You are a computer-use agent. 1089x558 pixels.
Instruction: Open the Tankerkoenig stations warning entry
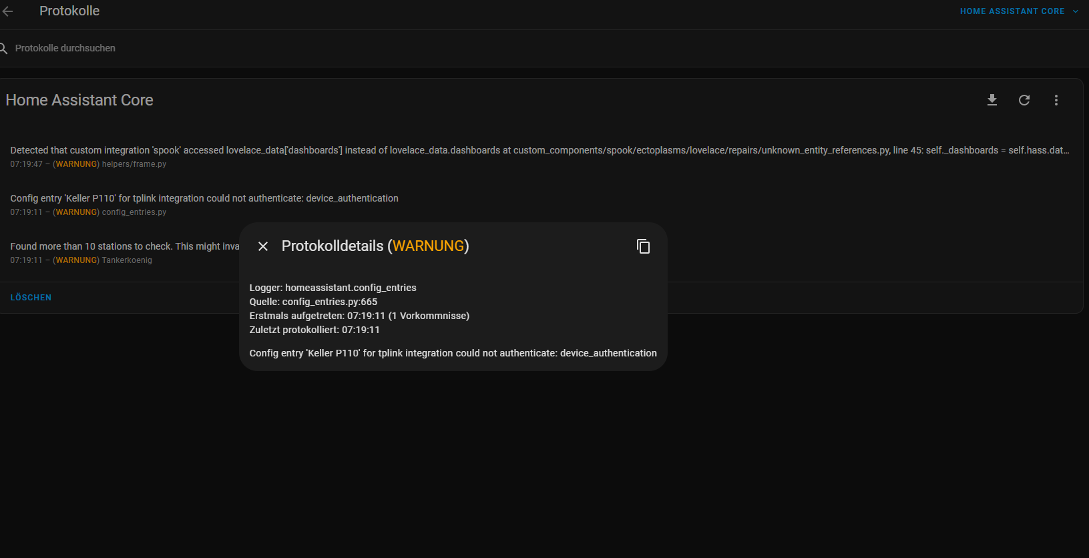click(124, 253)
